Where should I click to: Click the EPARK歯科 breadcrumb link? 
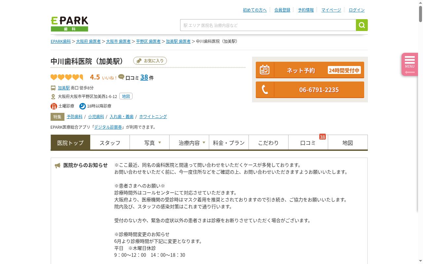(x=61, y=41)
